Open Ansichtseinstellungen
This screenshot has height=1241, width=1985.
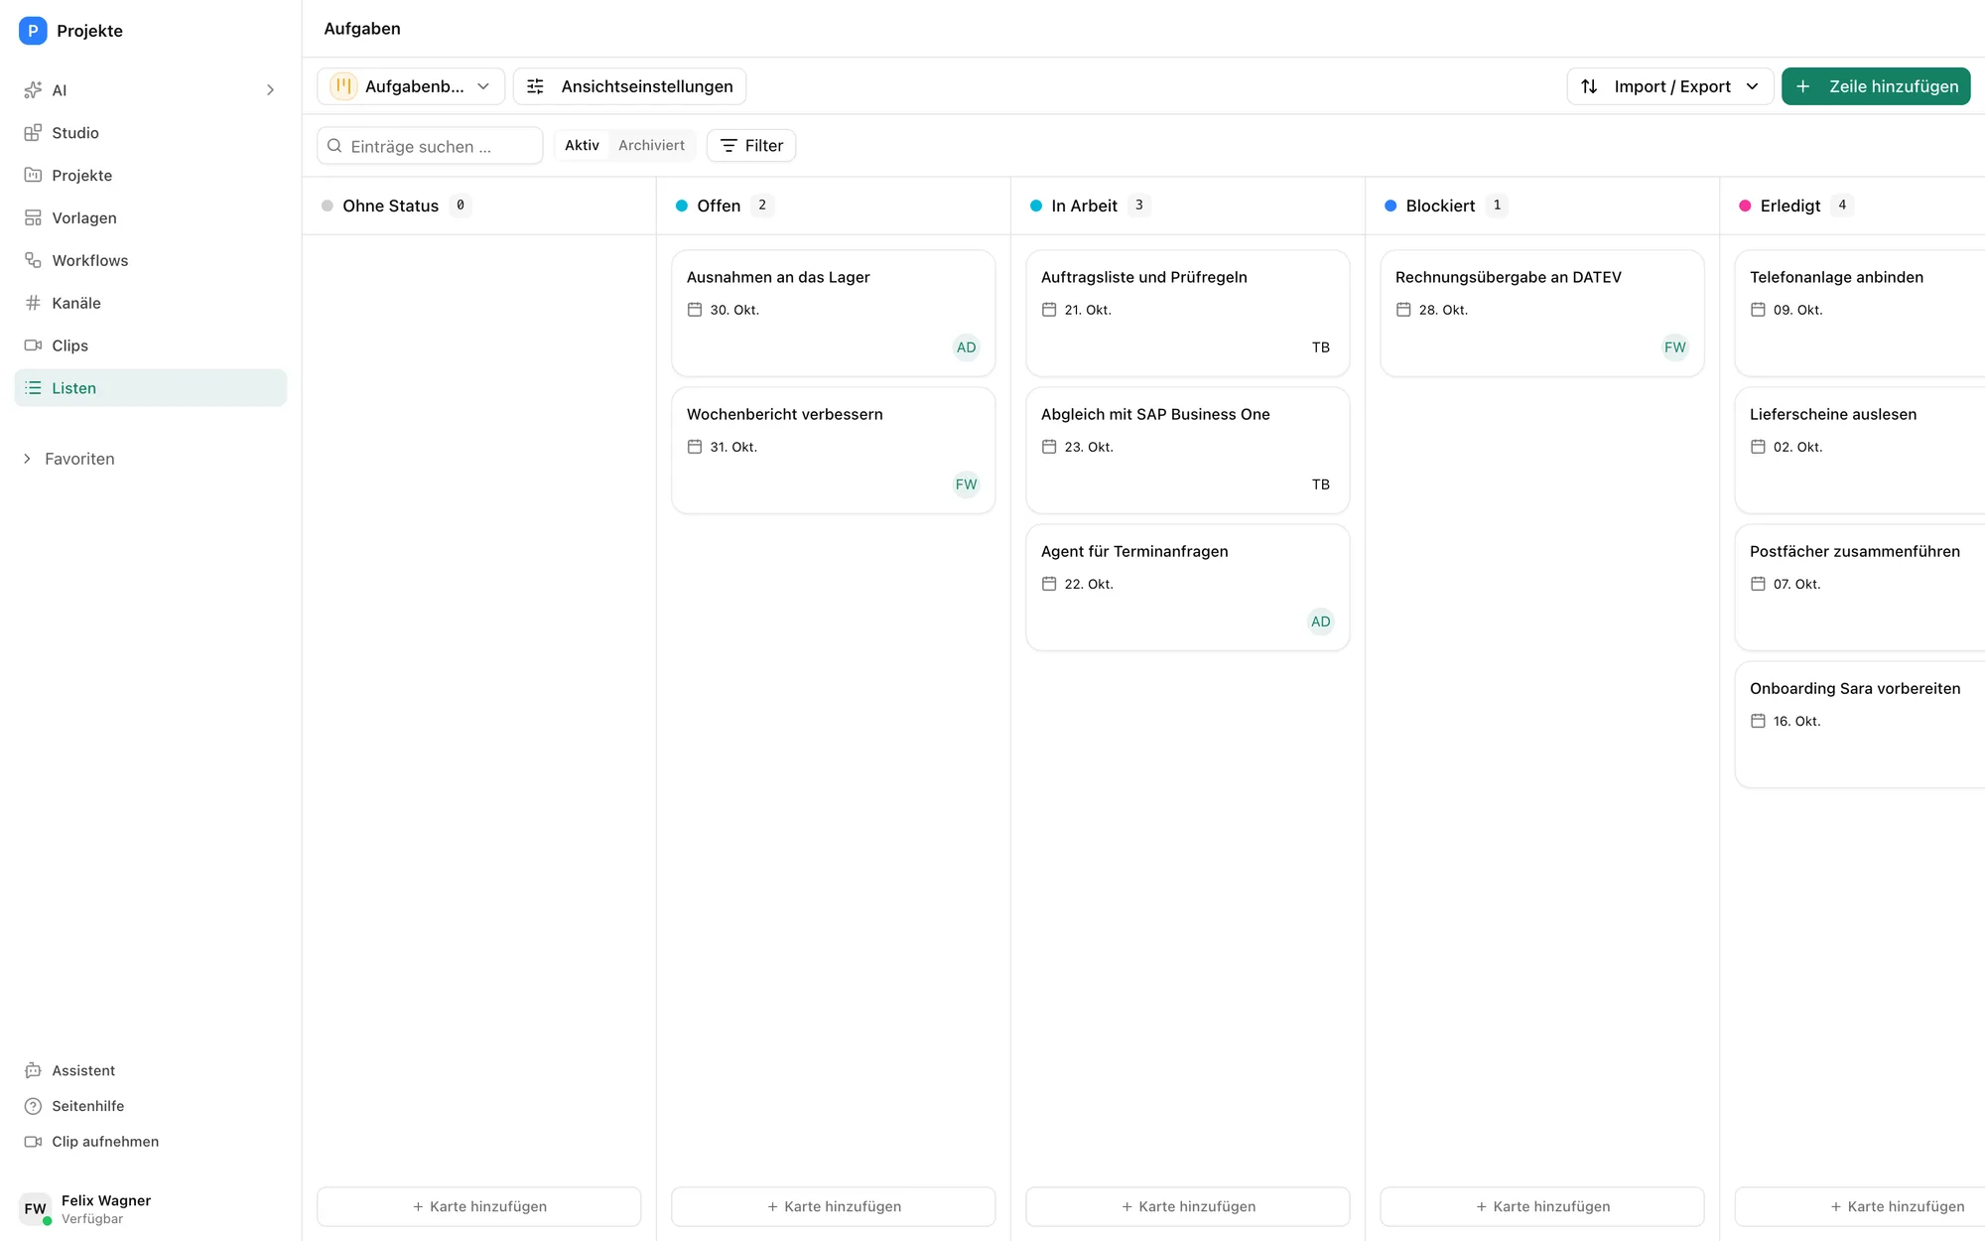[x=629, y=86]
